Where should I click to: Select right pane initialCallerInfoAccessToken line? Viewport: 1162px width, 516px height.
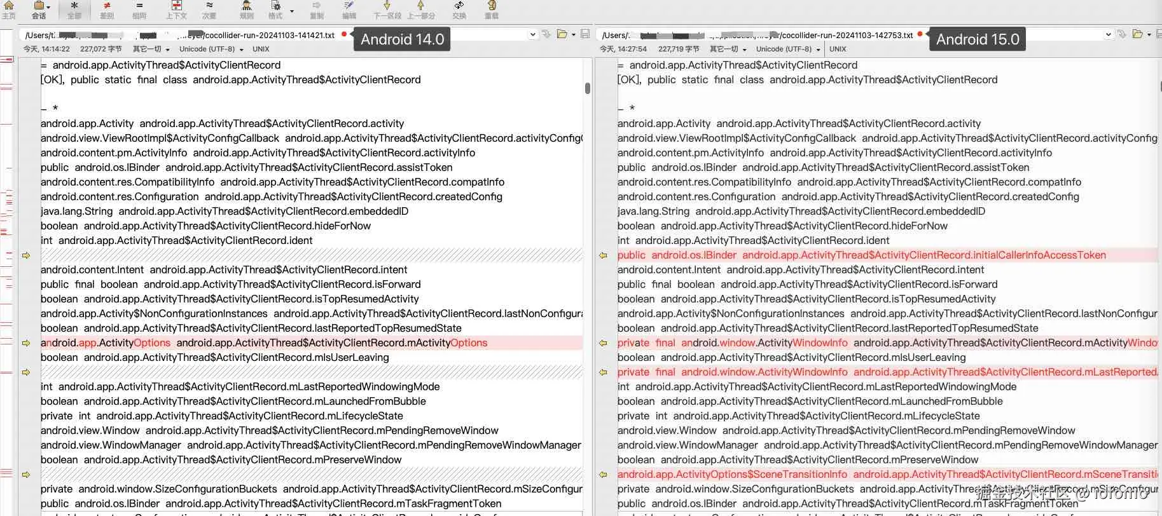coord(887,255)
